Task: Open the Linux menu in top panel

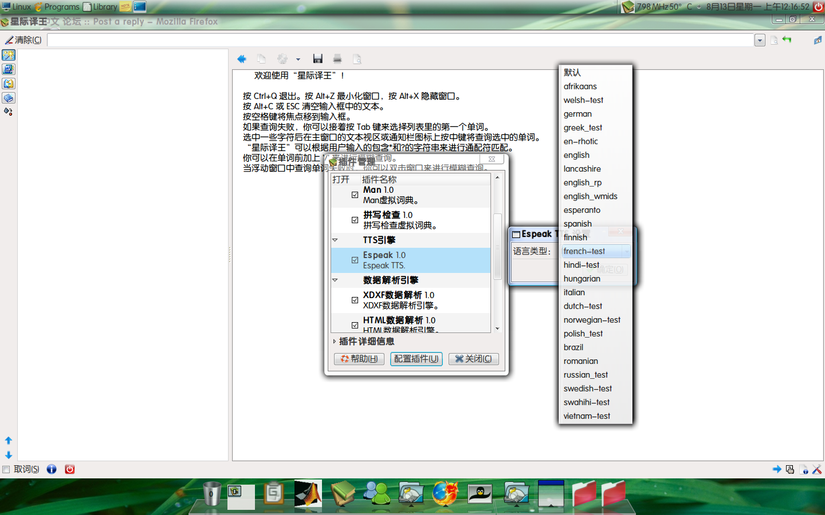Action: pos(16,7)
